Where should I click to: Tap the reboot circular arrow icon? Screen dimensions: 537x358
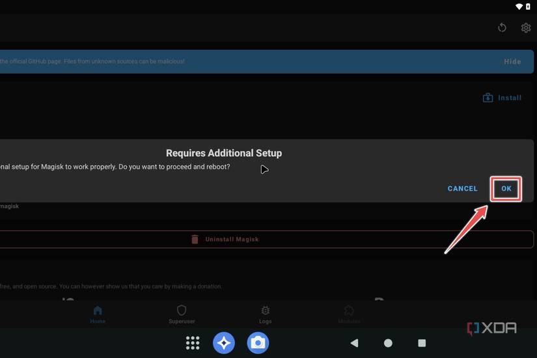(x=502, y=27)
